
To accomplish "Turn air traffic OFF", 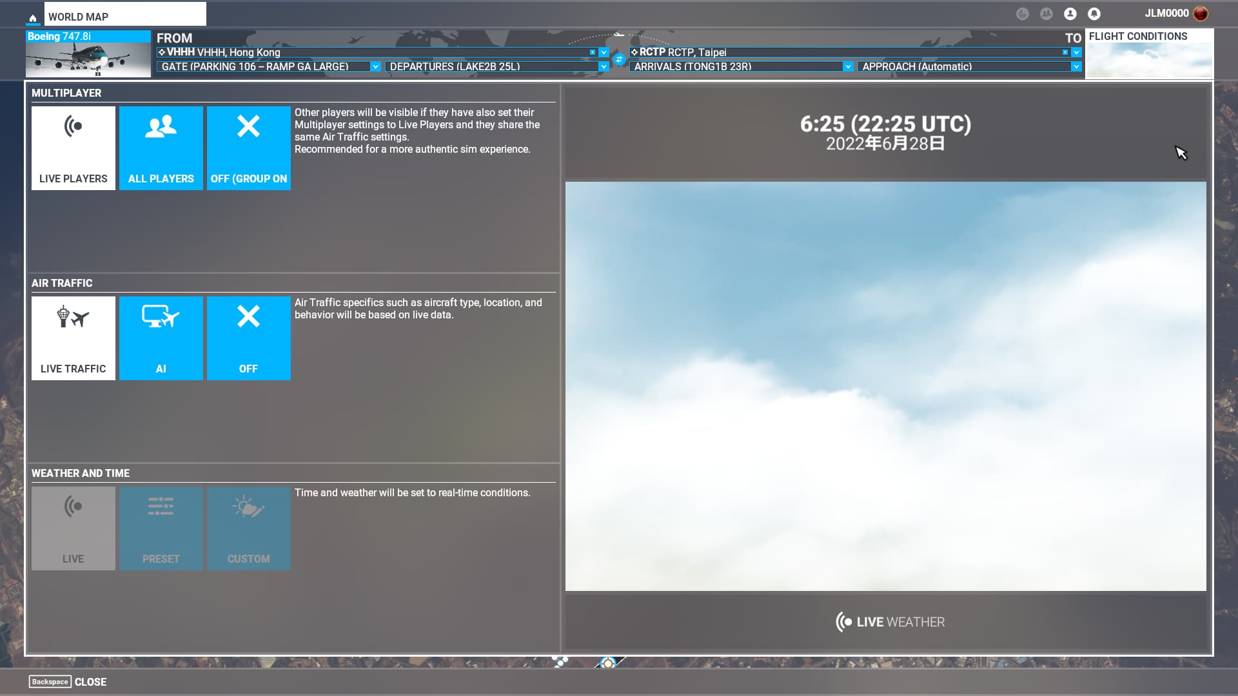I will click(x=249, y=338).
